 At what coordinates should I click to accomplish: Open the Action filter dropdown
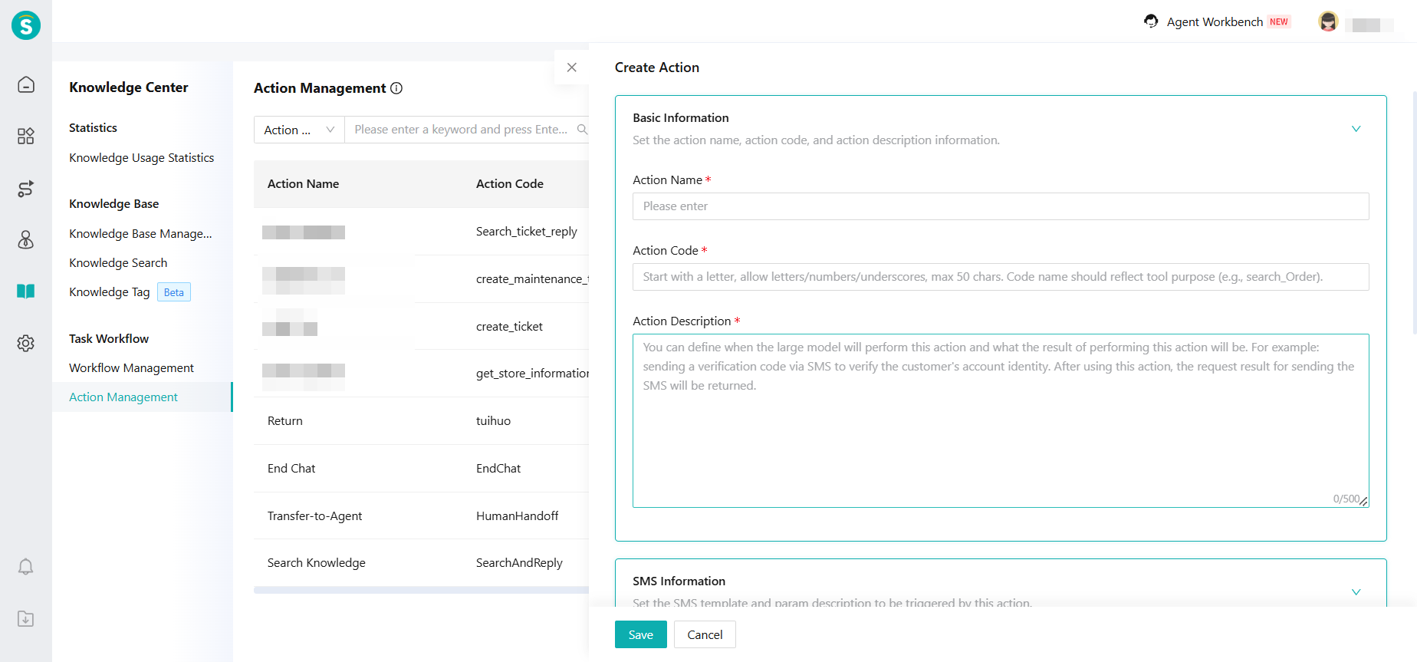click(299, 130)
